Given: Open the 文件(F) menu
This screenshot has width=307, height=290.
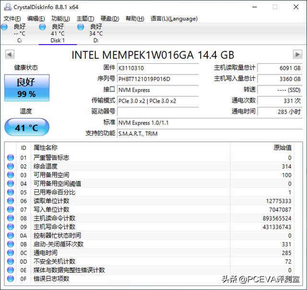Looking at the screenshot, I should [12, 19].
